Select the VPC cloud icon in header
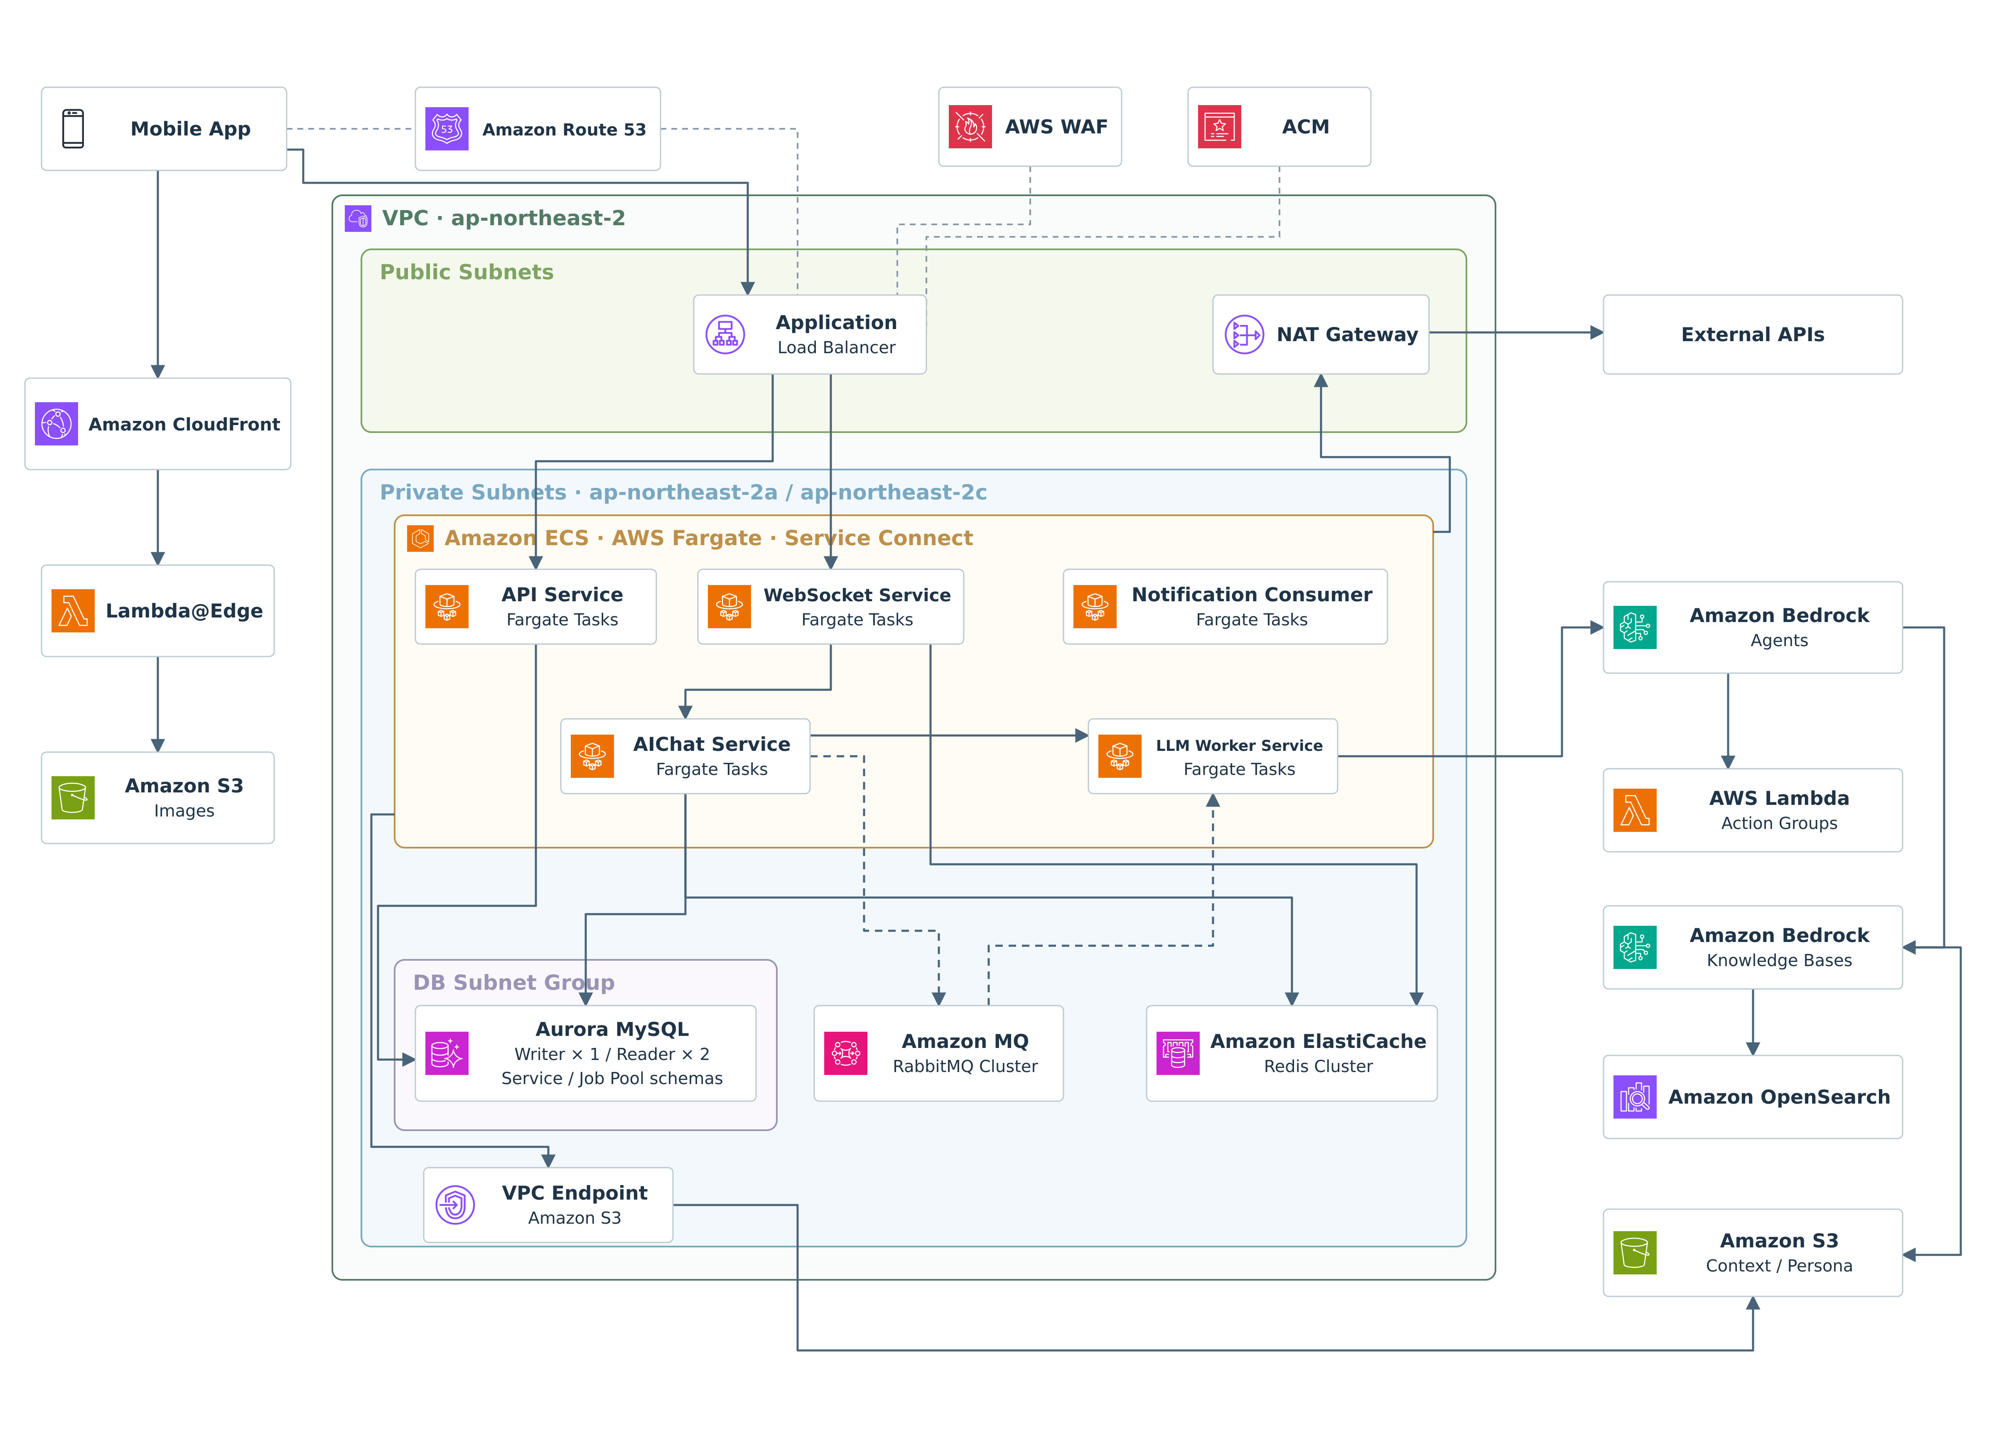The image size is (1994, 1446). (358, 218)
